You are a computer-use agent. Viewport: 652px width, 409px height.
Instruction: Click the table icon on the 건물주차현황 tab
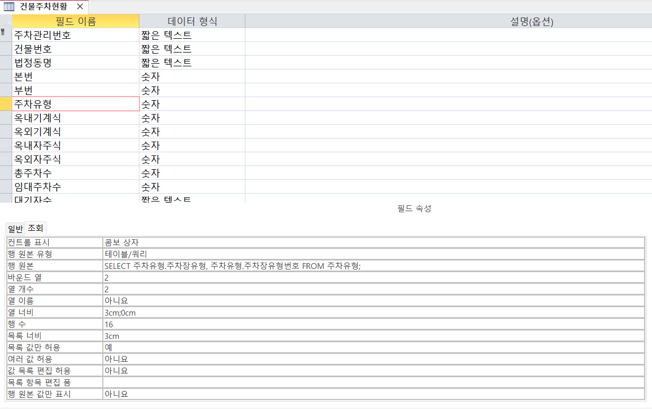[x=9, y=6]
